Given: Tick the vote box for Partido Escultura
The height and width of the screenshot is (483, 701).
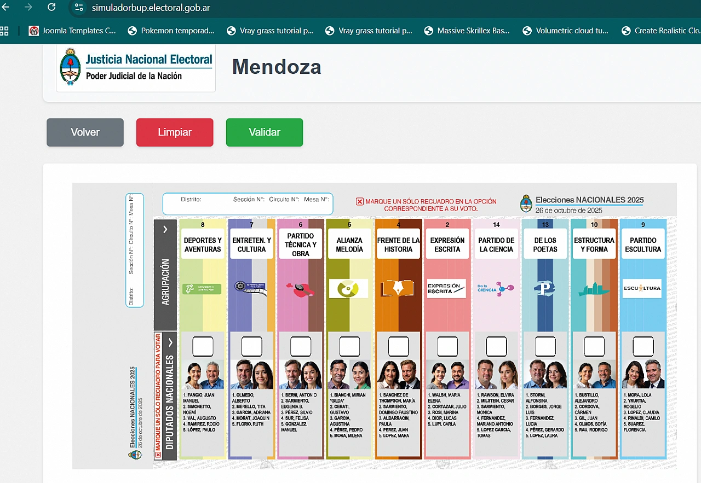Looking at the screenshot, I should coord(643,347).
